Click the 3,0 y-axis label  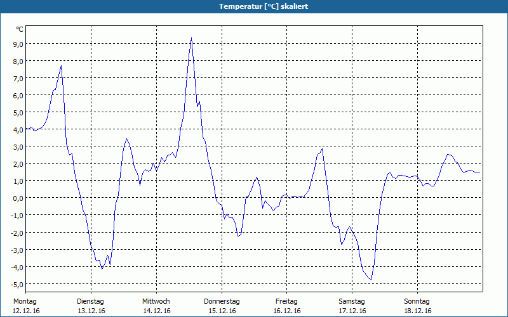coord(18,147)
